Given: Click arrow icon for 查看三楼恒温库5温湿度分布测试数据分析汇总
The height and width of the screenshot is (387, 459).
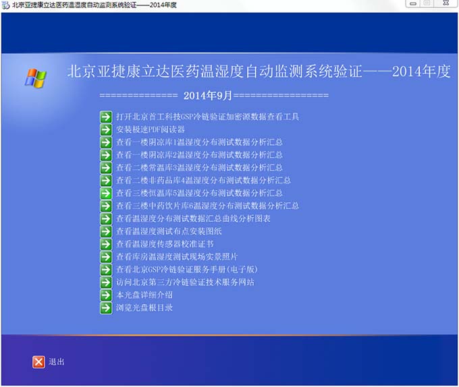Looking at the screenshot, I should pyautogui.click(x=106, y=193).
